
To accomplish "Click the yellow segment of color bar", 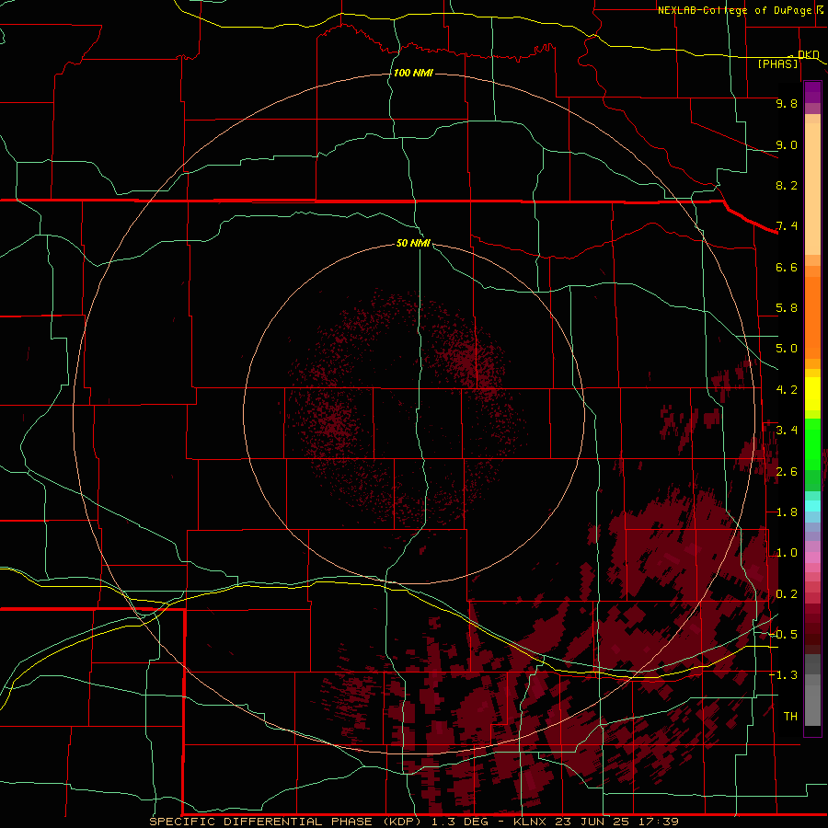I will point(812,394).
